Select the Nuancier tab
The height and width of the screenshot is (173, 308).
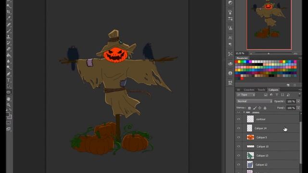(242, 58)
